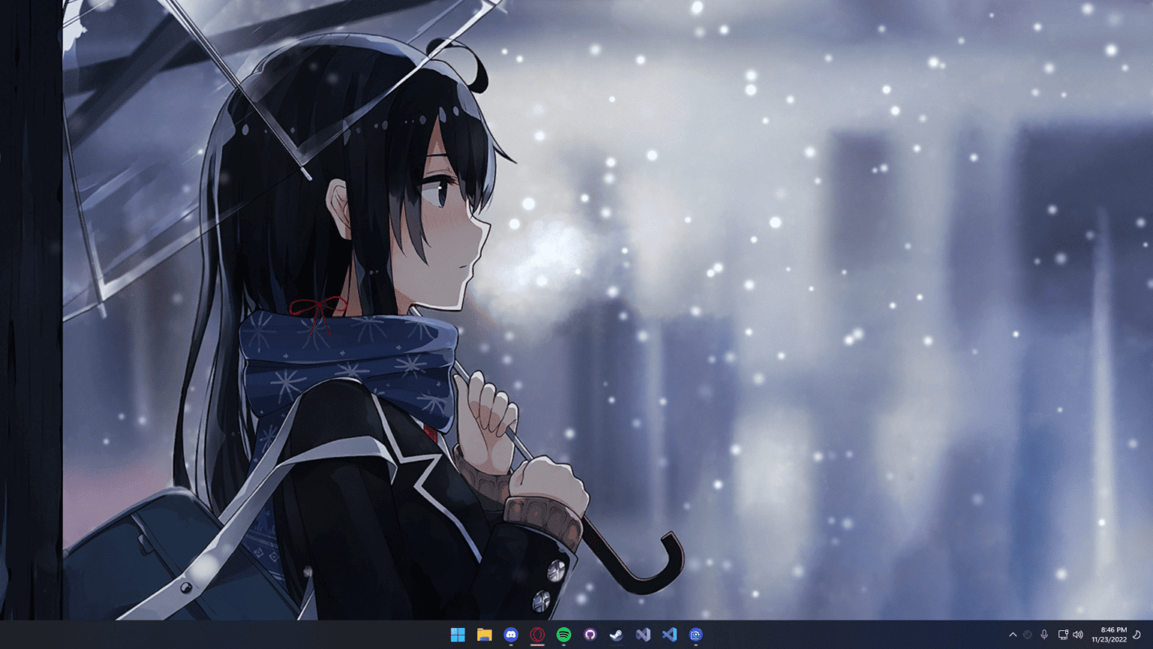Open Spotify from the taskbar
Viewport: 1153px width, 649px height.
564,635
